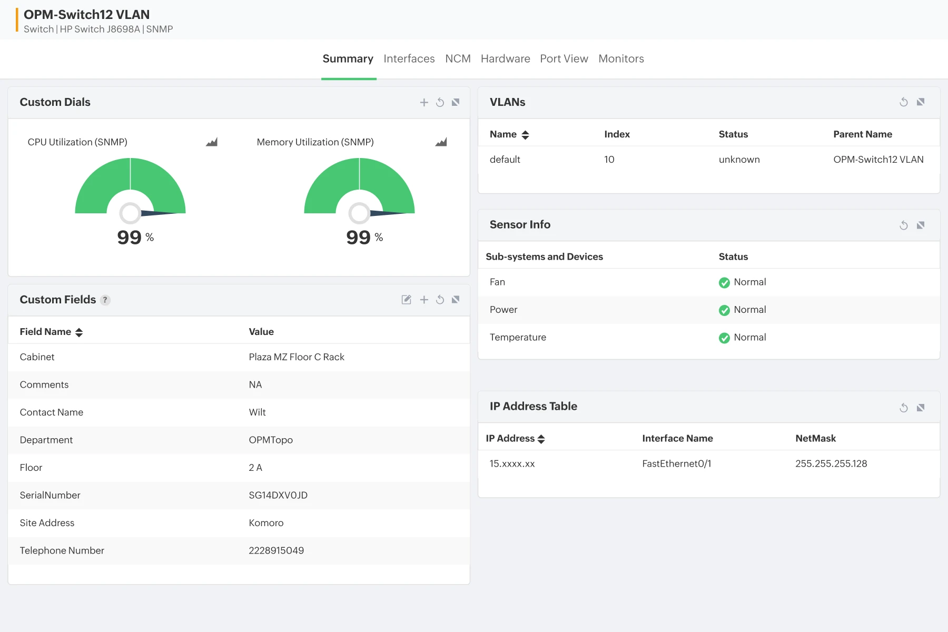Screen dimensions: 948x632
Task: Add a new dial in Custom Dials
Action: [x=424, y=102]
